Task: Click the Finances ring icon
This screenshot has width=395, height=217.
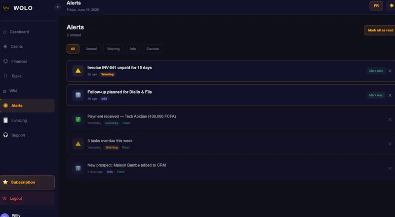Action: tap(5, 61)
